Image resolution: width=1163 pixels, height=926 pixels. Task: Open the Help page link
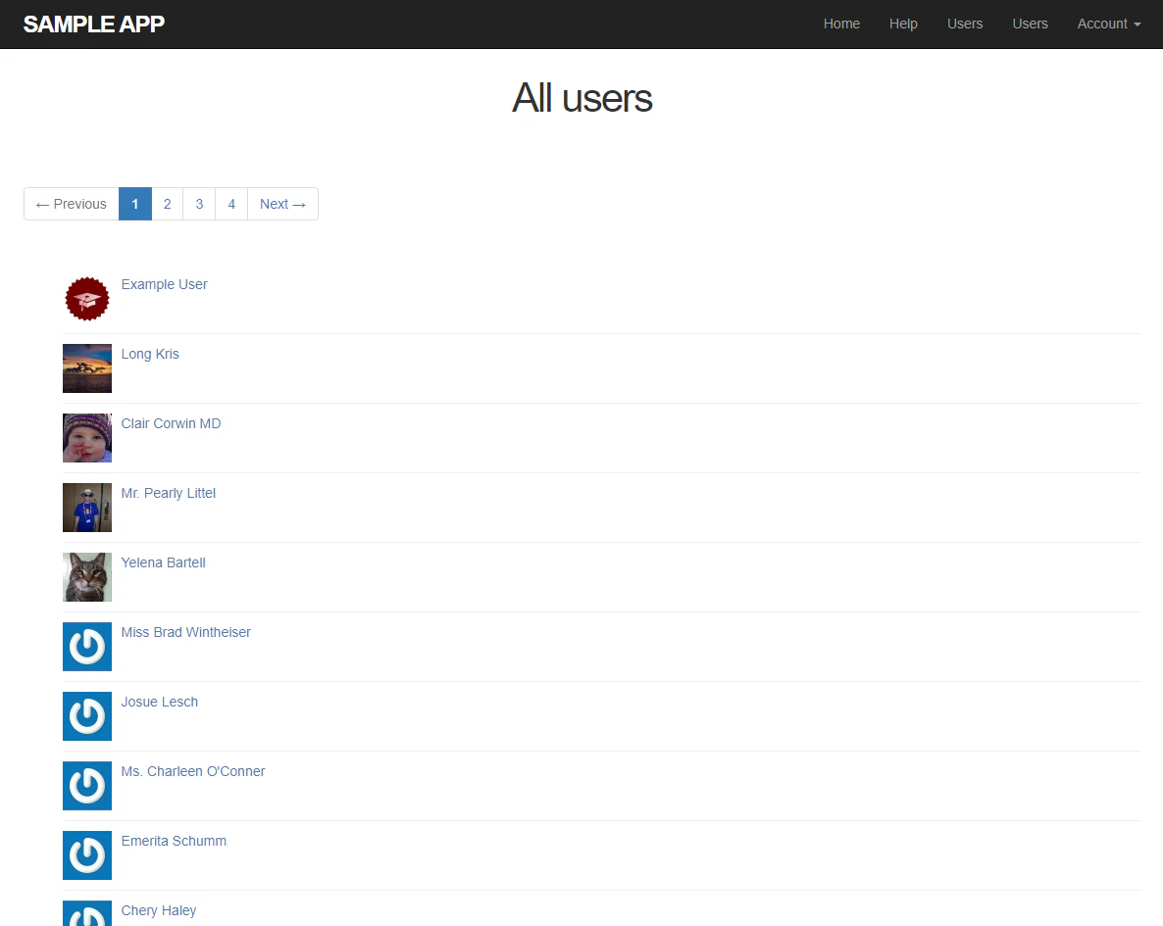tap(903, 24)
